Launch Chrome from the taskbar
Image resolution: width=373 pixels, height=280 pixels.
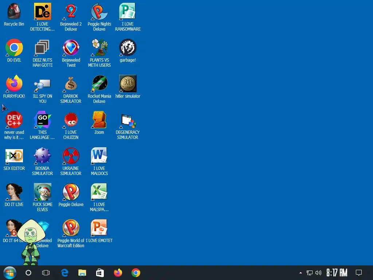[136, 273]
